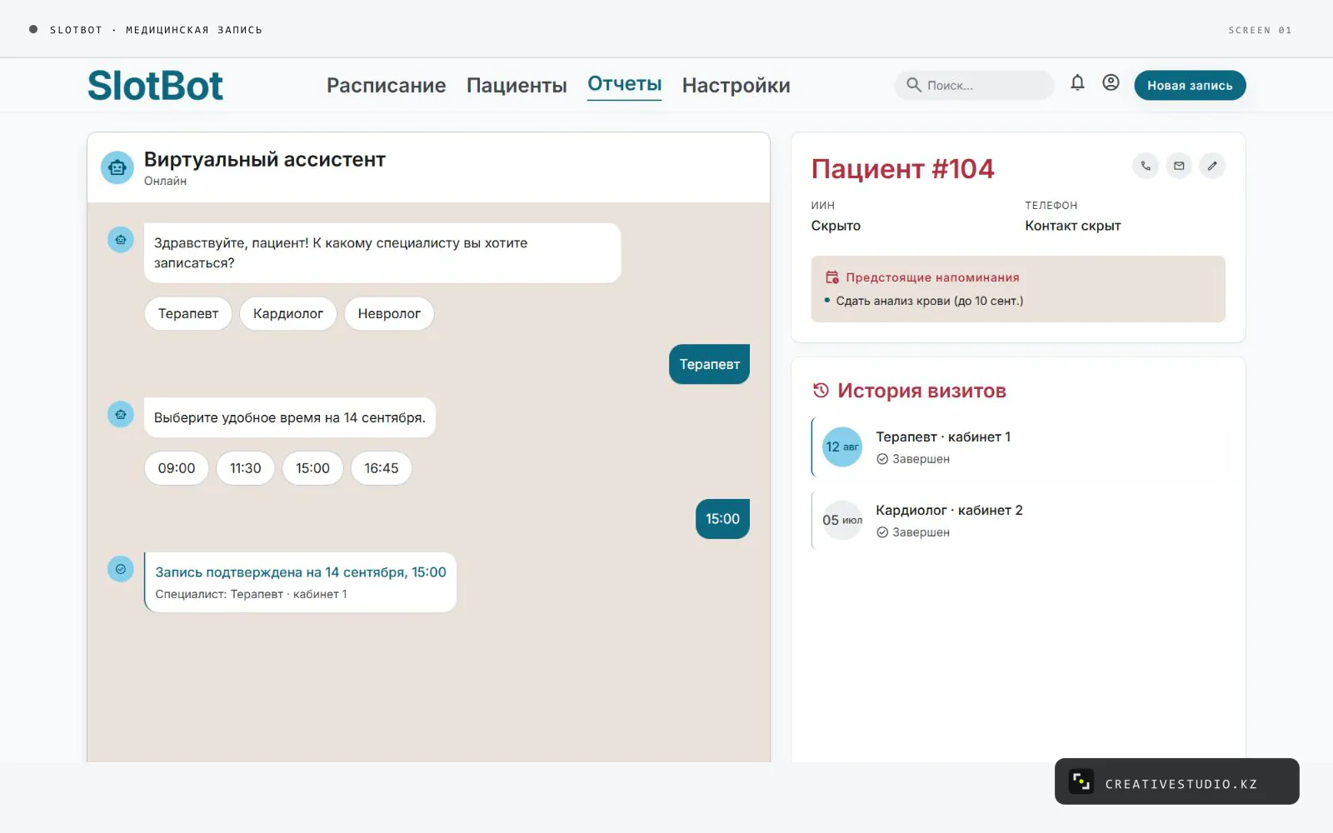
Task: Click reminder Сдать анализ крови
Action: [x=929, y=301]
